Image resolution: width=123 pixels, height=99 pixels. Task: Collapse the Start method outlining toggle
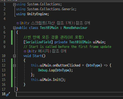point(14,56)
